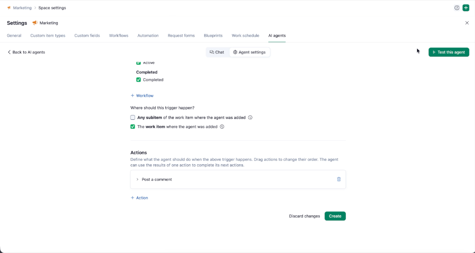Select the Agent settings view

[249, 52]
